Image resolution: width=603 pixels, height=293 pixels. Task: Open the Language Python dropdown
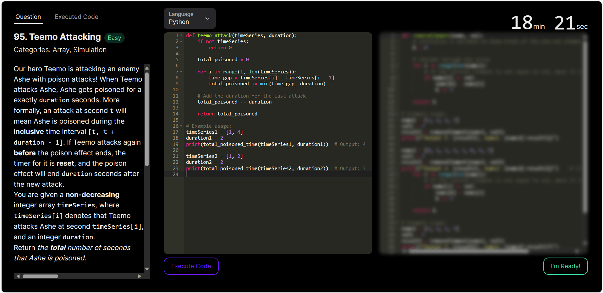(x=189, y=18)
